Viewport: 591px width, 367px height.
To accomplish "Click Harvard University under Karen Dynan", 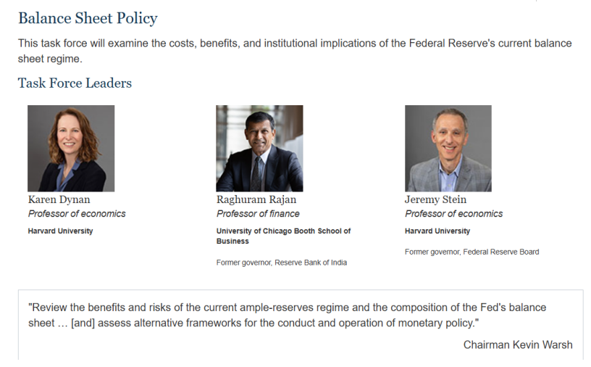I will [60, 231].
